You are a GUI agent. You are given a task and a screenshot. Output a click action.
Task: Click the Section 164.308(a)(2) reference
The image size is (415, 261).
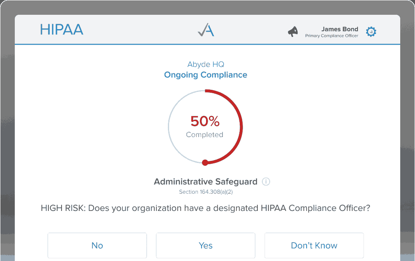(206, 191)
